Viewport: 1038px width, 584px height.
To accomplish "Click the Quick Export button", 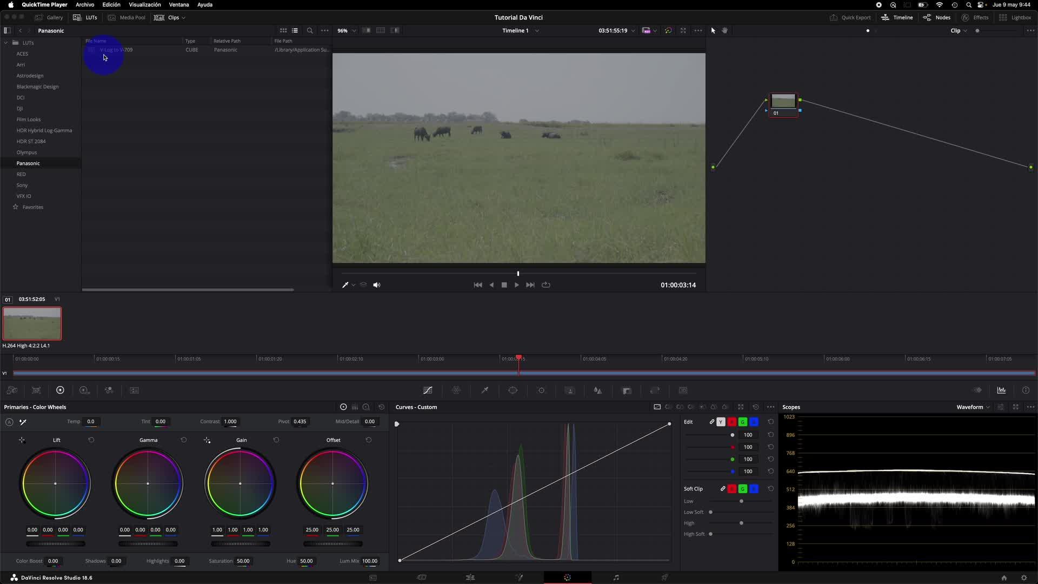I will tap(850, 17).
